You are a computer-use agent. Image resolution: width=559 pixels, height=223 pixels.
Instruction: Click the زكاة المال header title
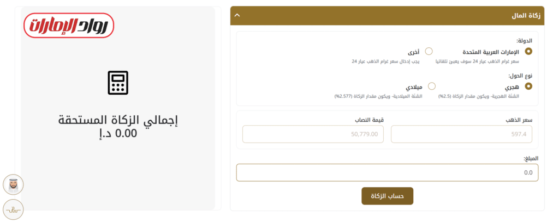coord(528,15)
